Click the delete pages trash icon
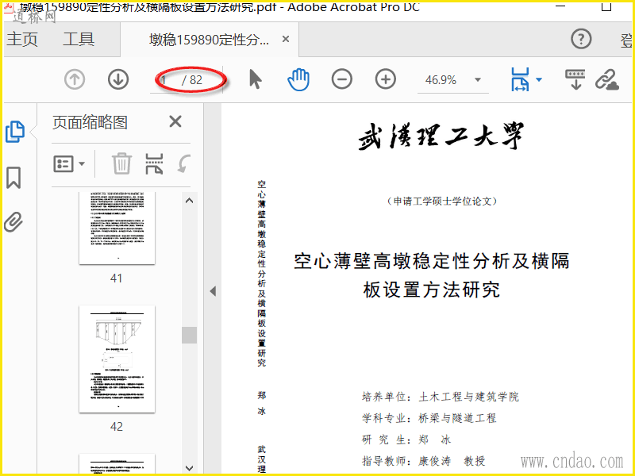Screen dimensions: 635x476 tap(121, 164)
